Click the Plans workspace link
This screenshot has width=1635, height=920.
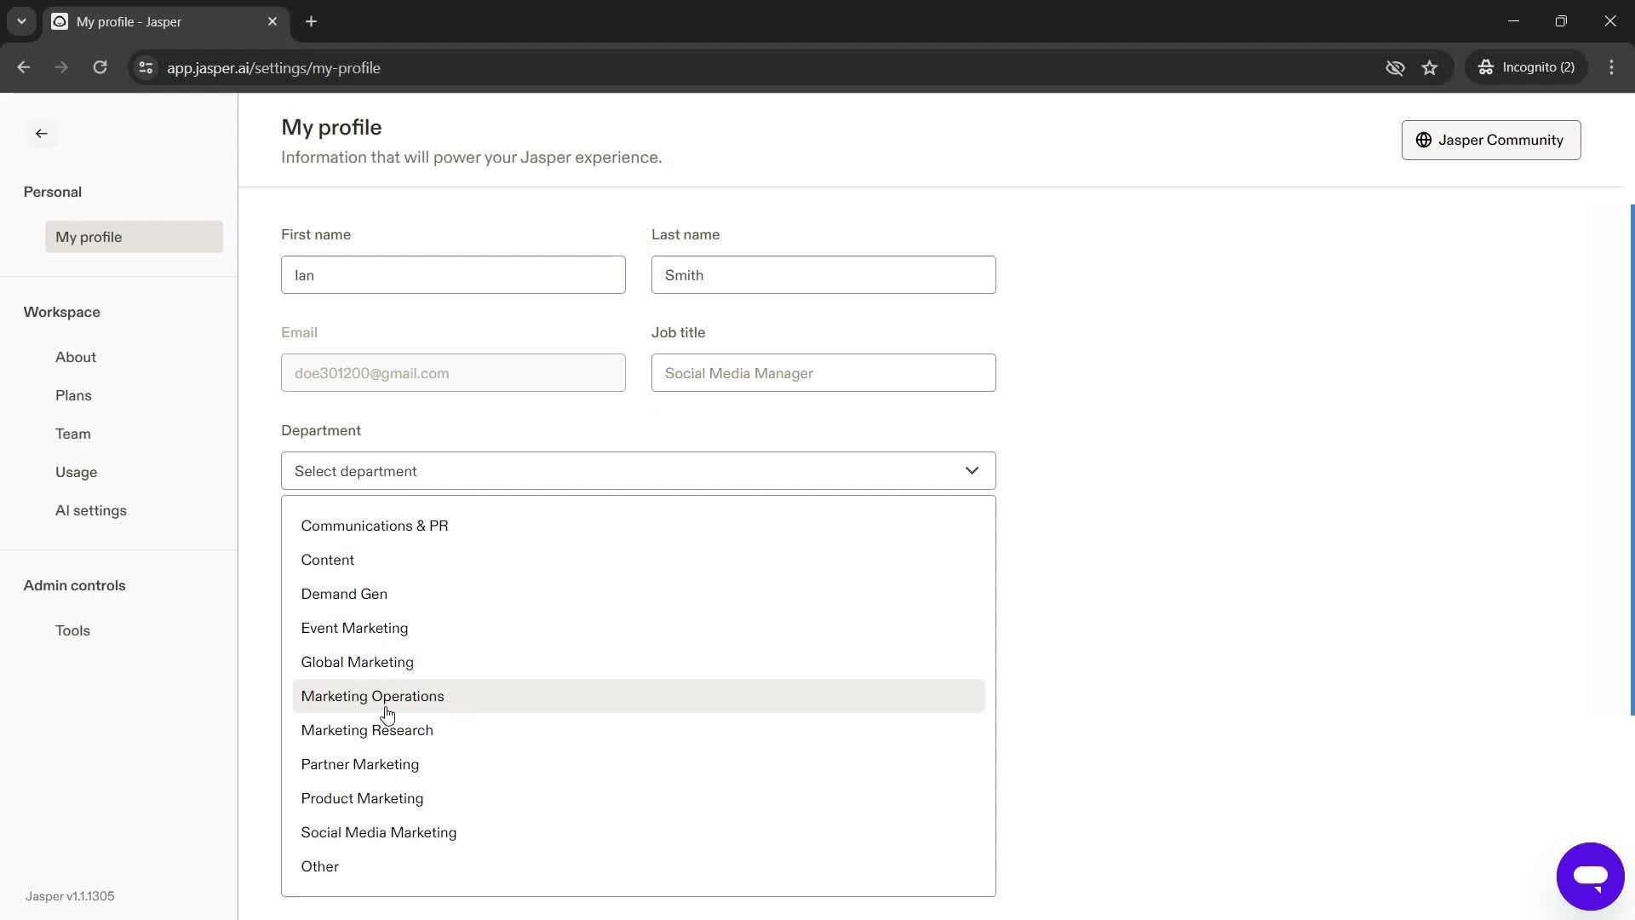click(74, 394)
